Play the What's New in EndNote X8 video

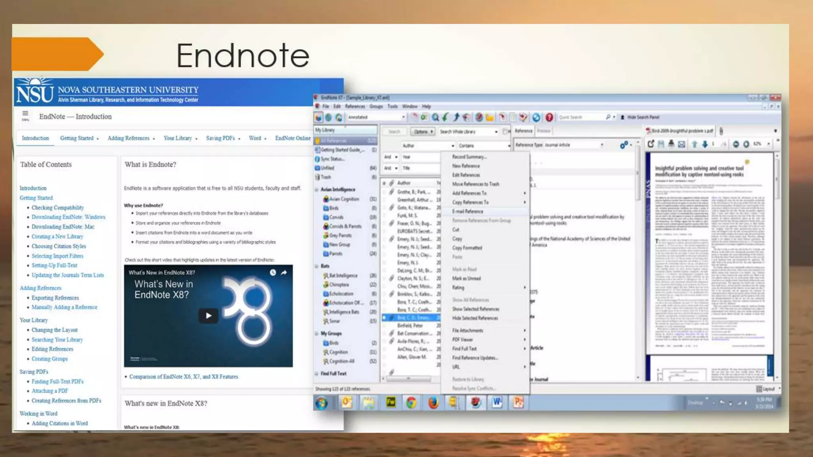pyautogui.click(x=208, y=315)
